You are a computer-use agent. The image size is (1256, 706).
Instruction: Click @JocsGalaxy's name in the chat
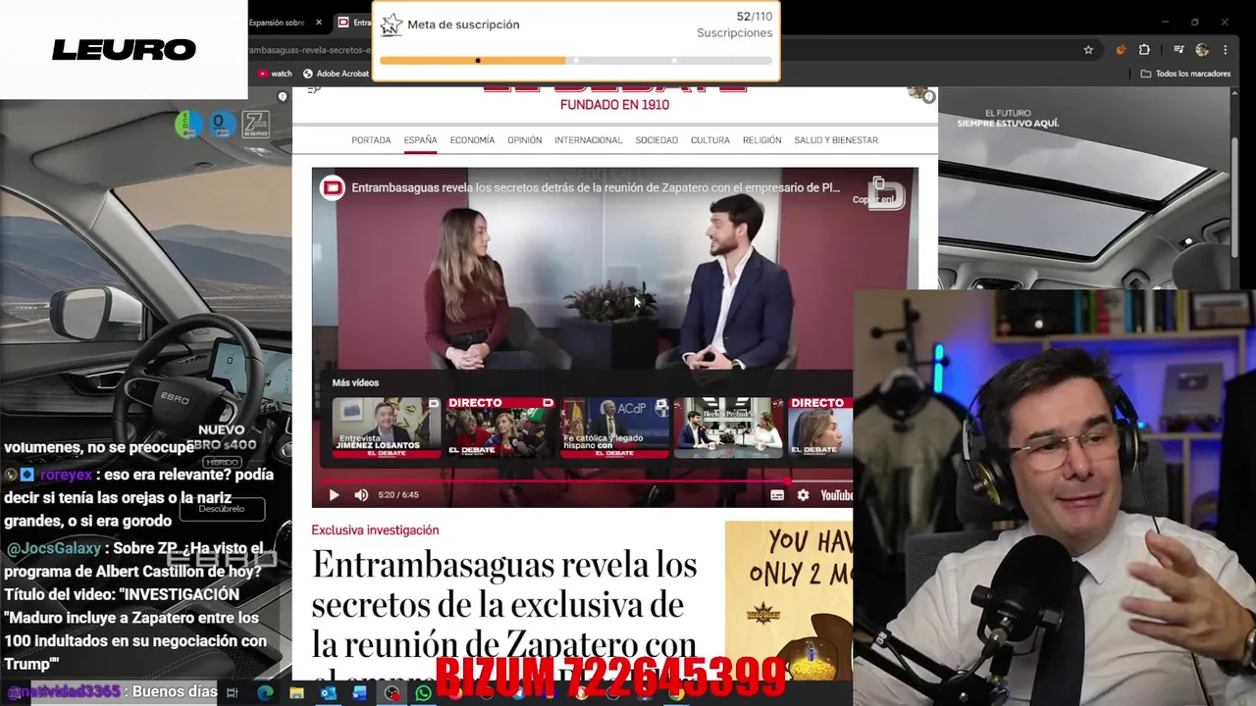pyautogui.click(x=53, y=548)
